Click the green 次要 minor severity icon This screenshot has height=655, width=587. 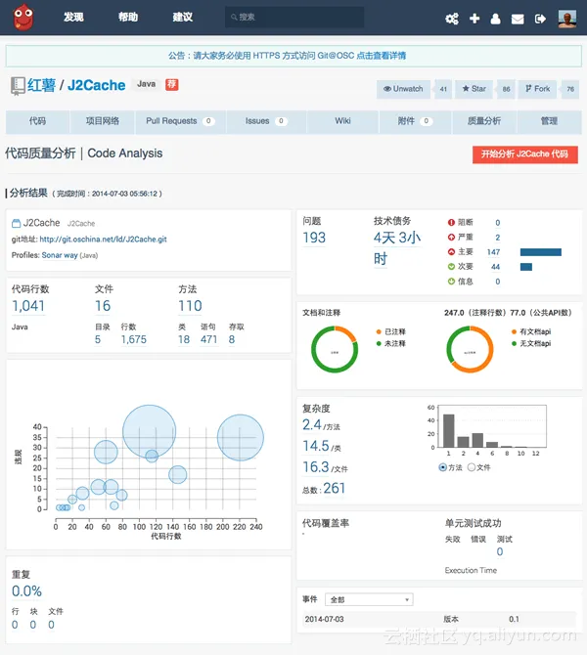[x=451, y=267]
